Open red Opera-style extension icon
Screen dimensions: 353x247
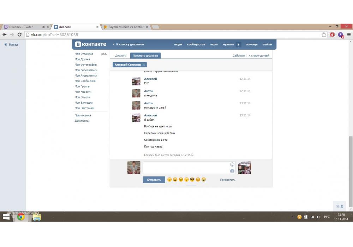click(x=332, y=35)
